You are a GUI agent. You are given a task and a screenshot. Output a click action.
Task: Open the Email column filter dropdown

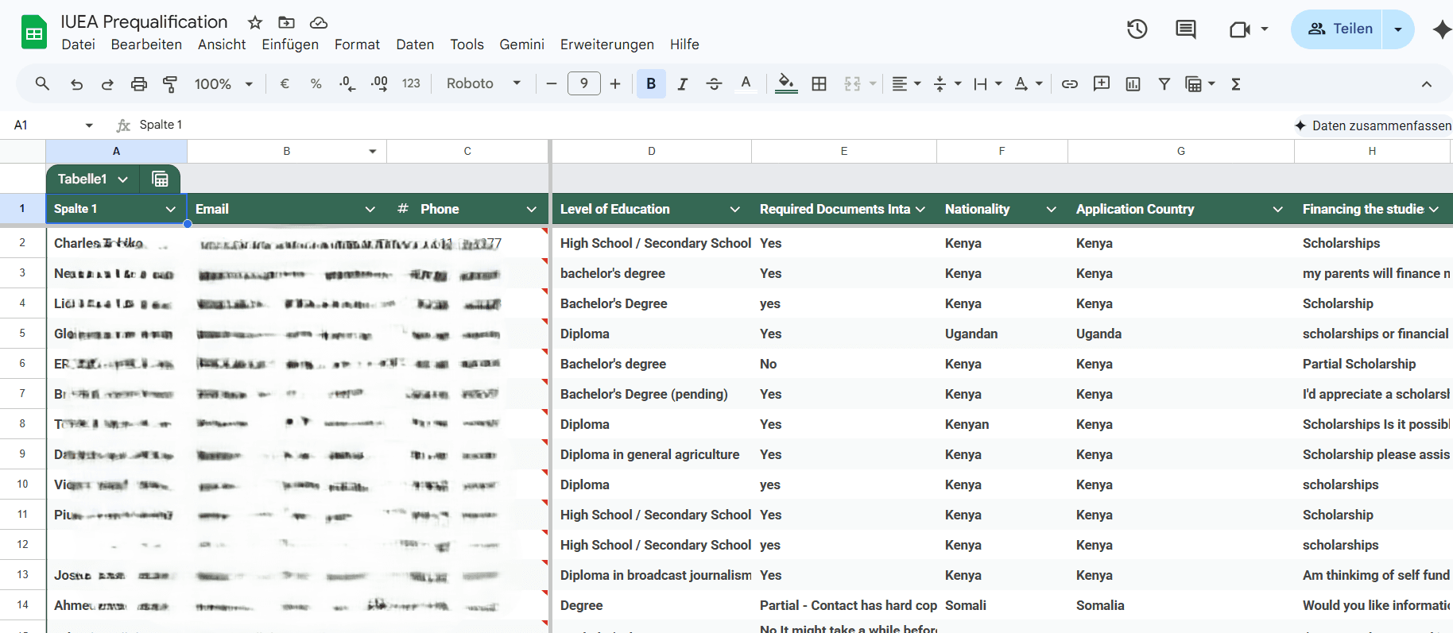click(370, 209)
